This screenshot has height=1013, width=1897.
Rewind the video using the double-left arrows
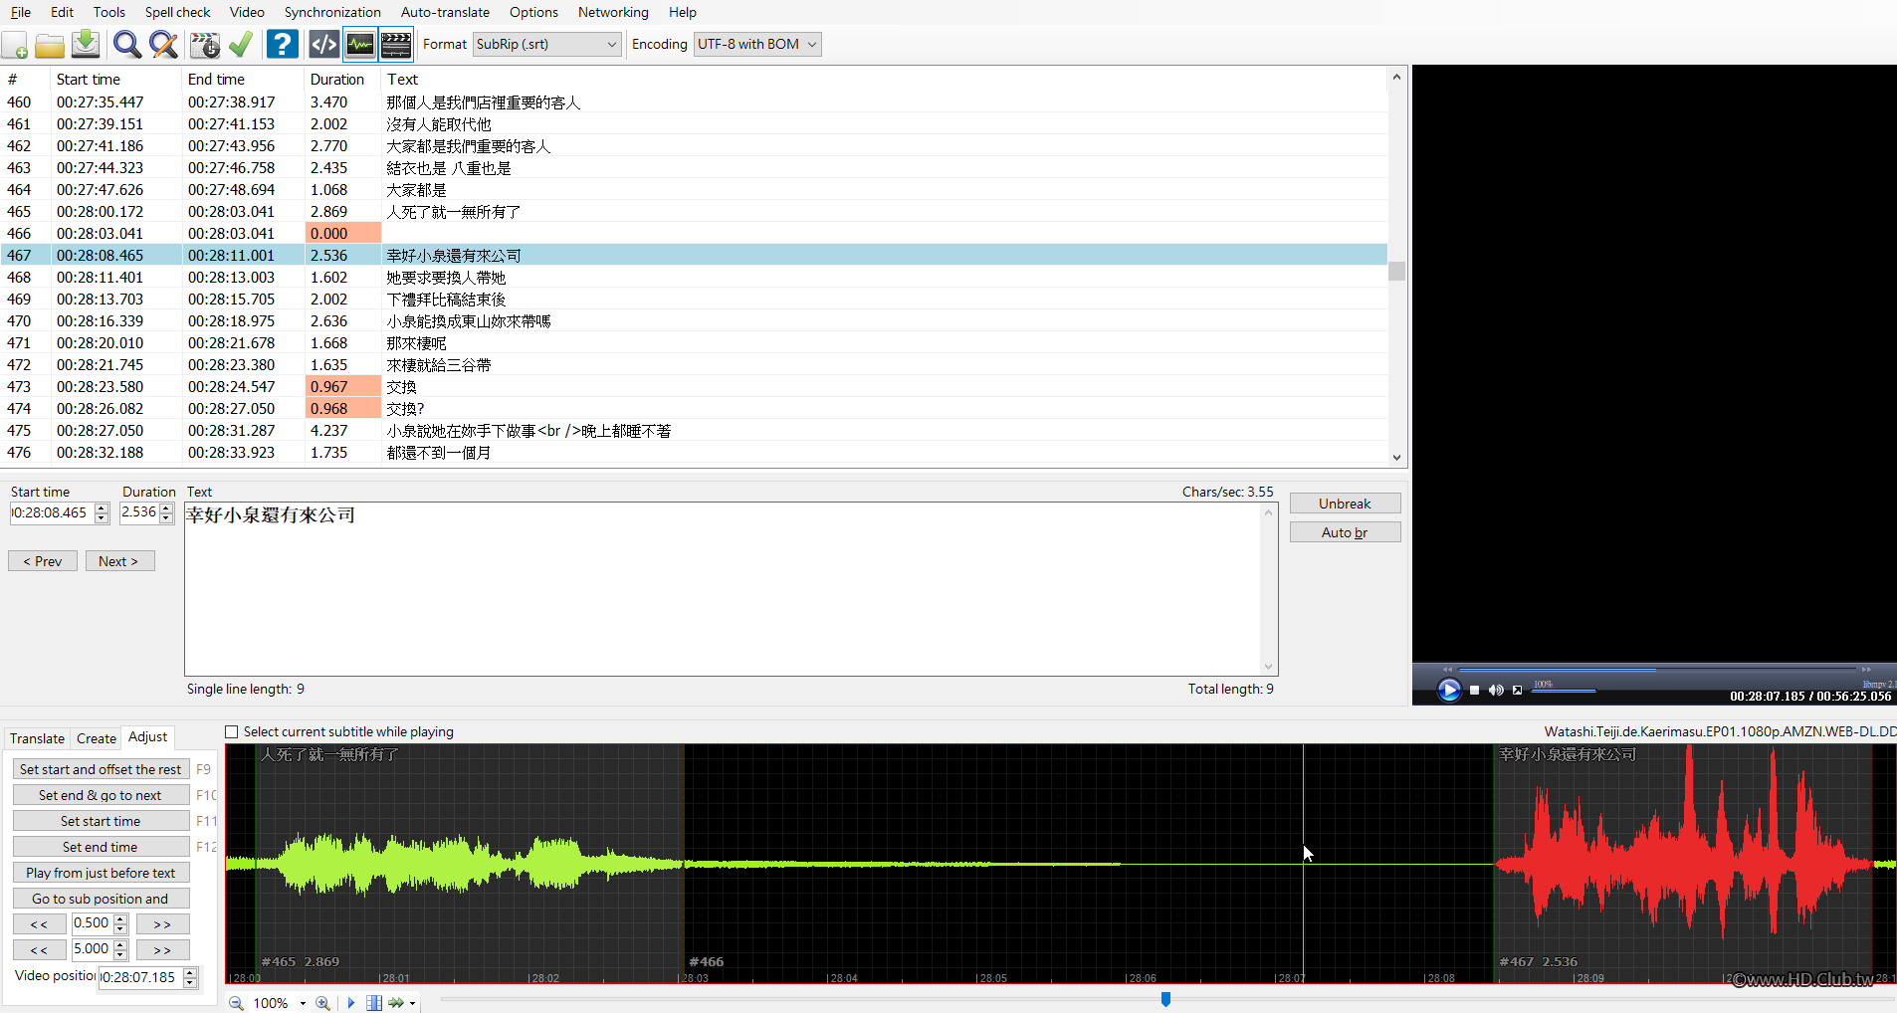1448,670
